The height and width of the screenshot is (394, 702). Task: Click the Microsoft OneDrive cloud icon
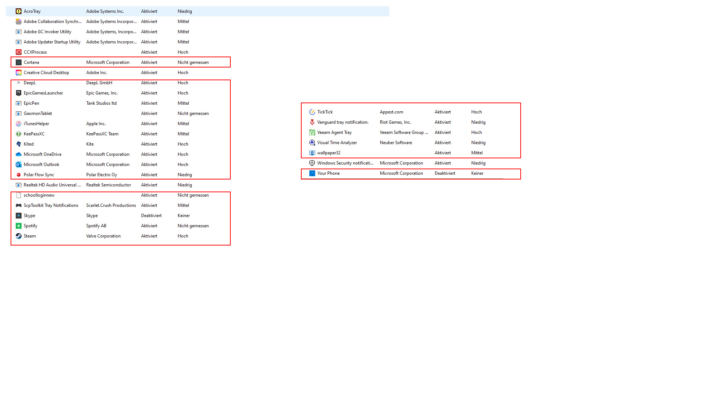19,154
